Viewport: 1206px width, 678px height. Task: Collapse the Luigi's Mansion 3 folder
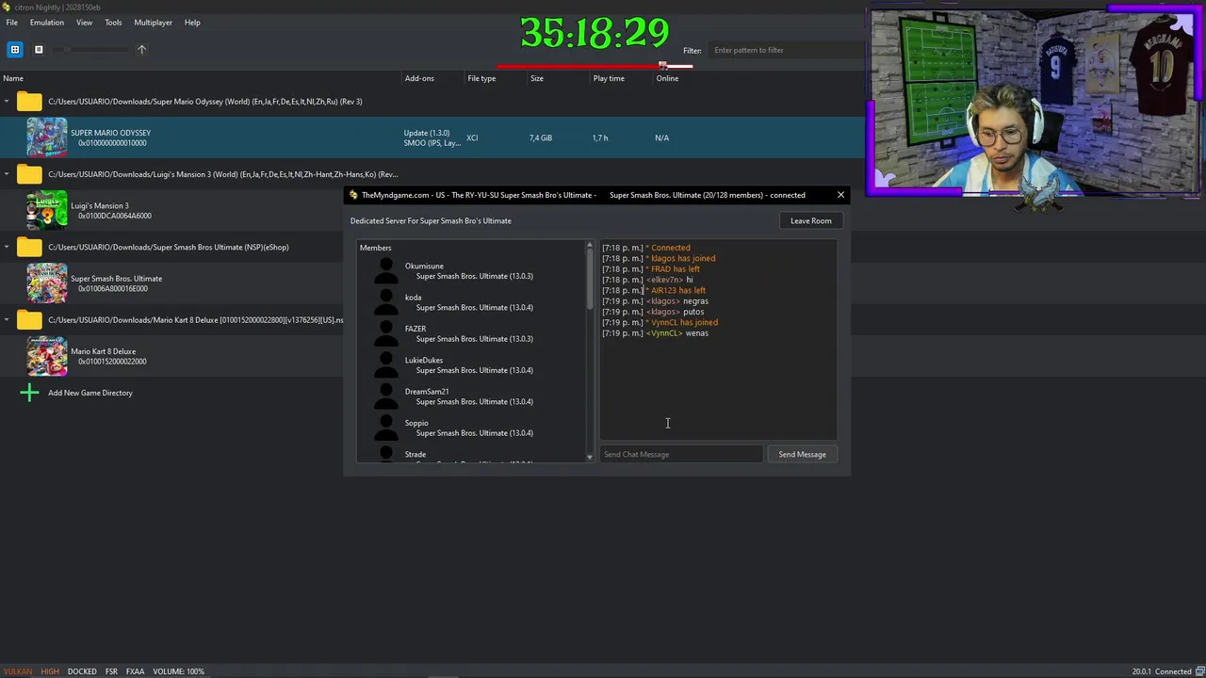[7, 174]
